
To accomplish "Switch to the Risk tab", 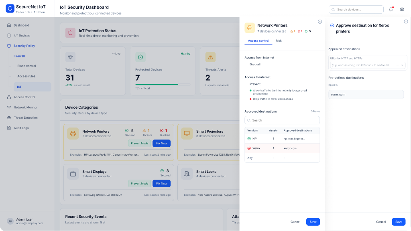I will 279,41.
